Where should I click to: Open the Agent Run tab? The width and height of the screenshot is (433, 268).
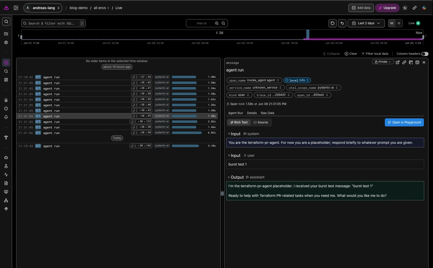point(235,113)
